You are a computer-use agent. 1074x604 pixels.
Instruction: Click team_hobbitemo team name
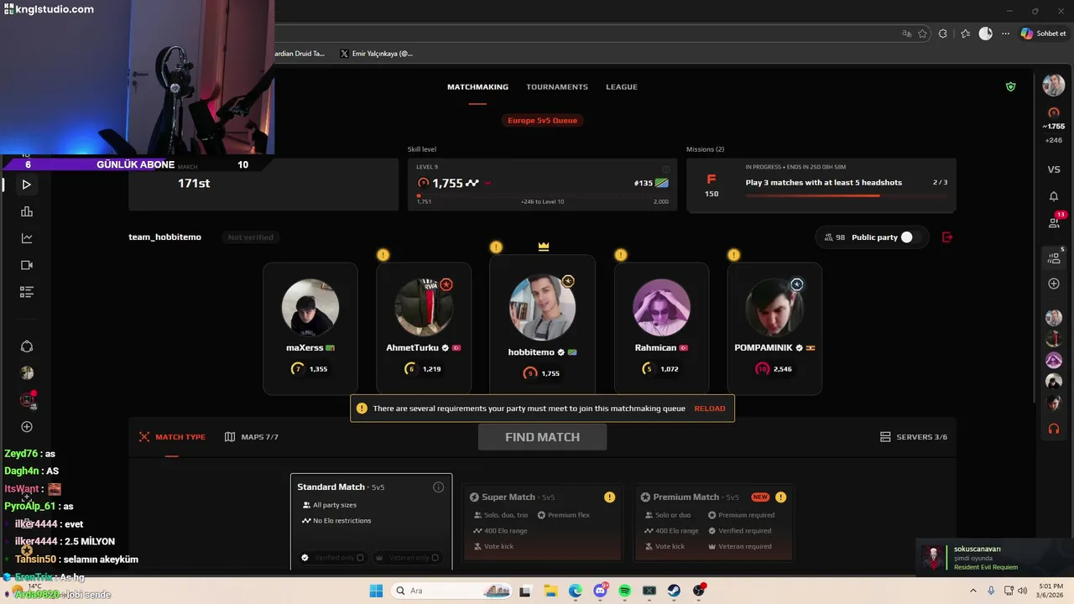click(x=164, y=237)
